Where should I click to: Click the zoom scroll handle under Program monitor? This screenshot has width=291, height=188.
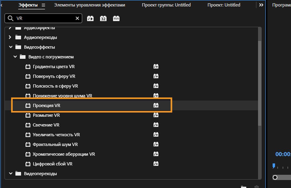point(275,177)
